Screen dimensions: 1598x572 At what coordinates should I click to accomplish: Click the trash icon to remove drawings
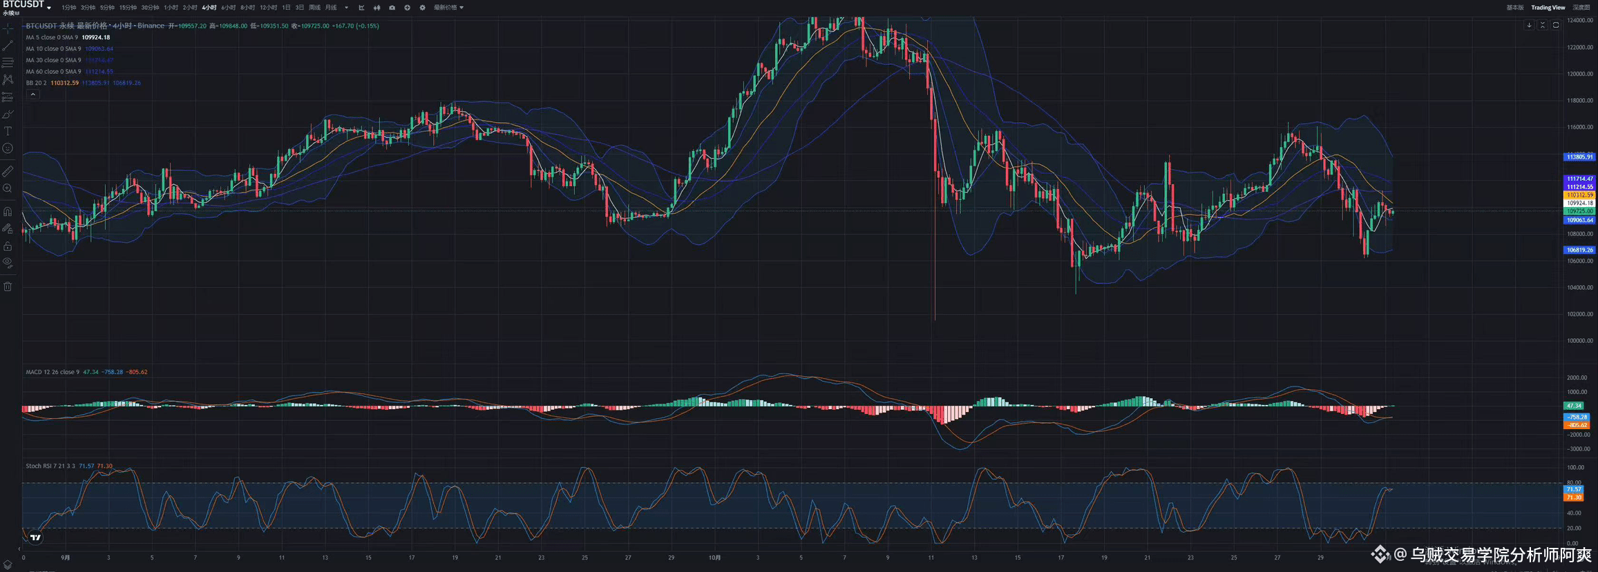pos(8,286)
